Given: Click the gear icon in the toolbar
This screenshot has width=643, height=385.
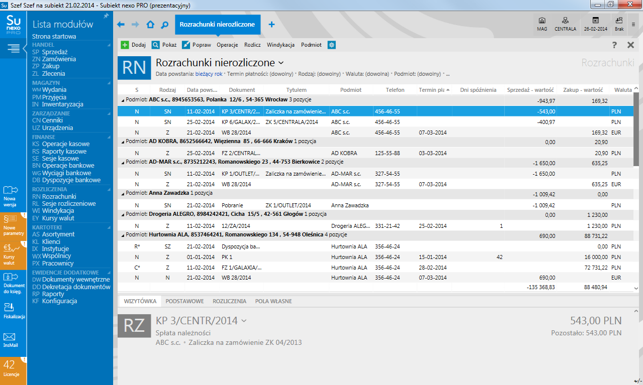Looking at the screenshot, I should coord(331,45).
